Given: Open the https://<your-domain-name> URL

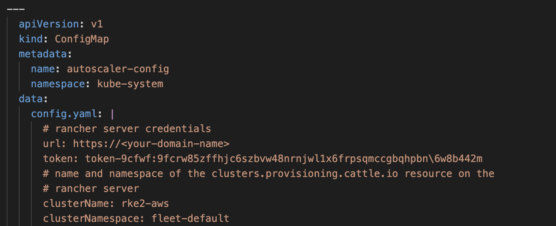Looking at the screenshot, I should (x=151, y=144).
